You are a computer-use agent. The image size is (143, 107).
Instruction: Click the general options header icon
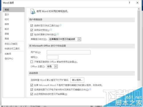pyautogui.click(x=33, y=11)
